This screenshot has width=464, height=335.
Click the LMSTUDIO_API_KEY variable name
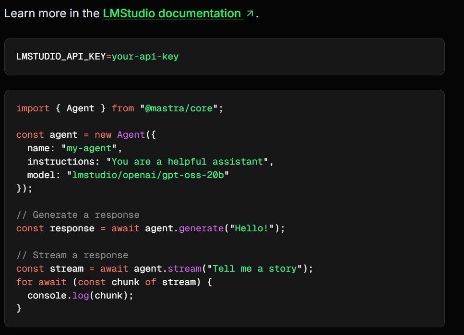pyautogui.click(x=61, y=57)
